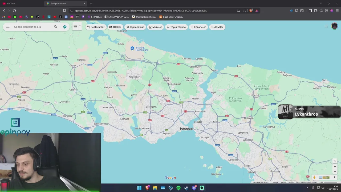341x192 pixels.
Task: Open the ThermalRight Phant... bookmark
Action: 144,17
